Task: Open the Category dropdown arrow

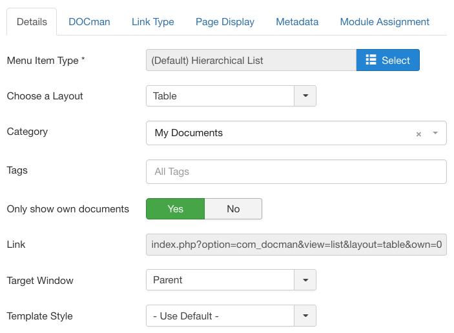Action: point(435,133)
